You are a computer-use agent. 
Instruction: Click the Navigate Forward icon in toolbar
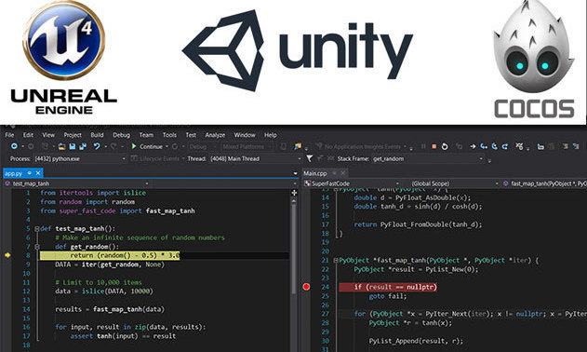[31, 146]
